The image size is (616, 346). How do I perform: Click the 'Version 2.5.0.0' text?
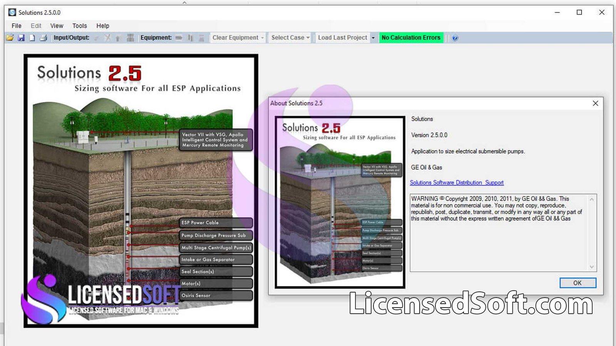pos(429,135)
